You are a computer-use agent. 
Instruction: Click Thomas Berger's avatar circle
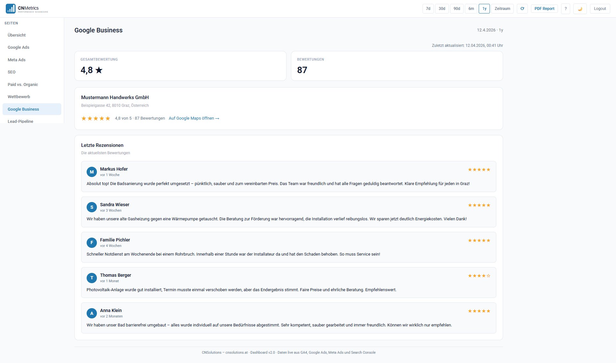(92, 278)
